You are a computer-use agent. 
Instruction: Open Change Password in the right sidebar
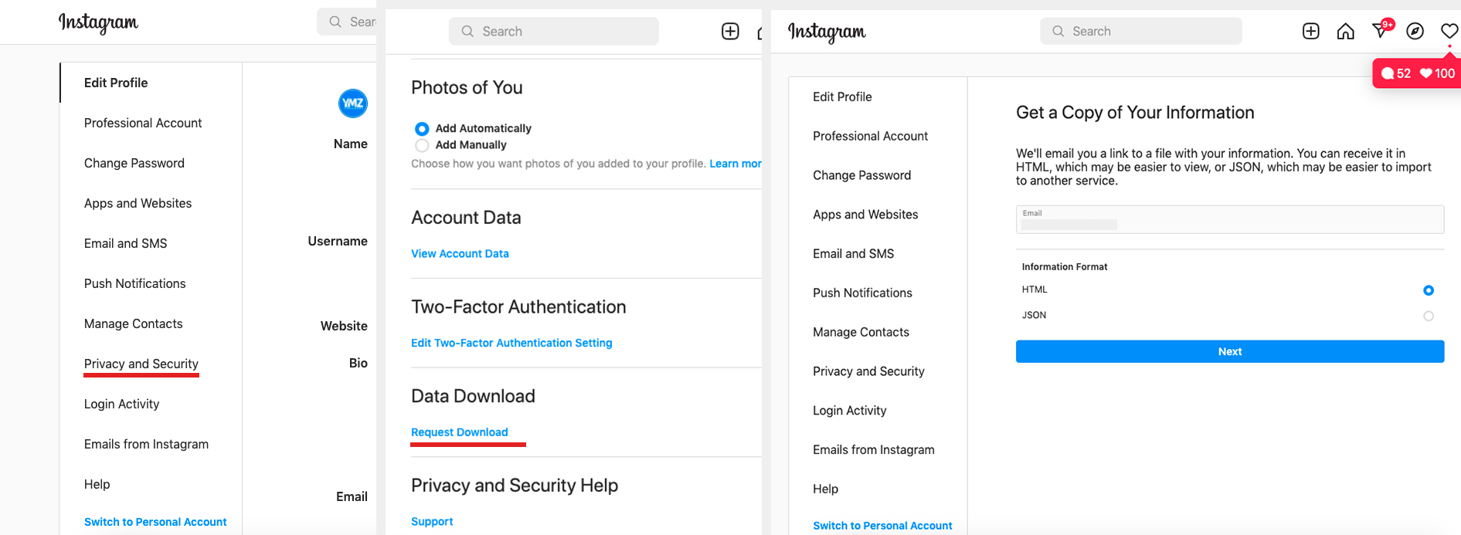tap(861, 175)
